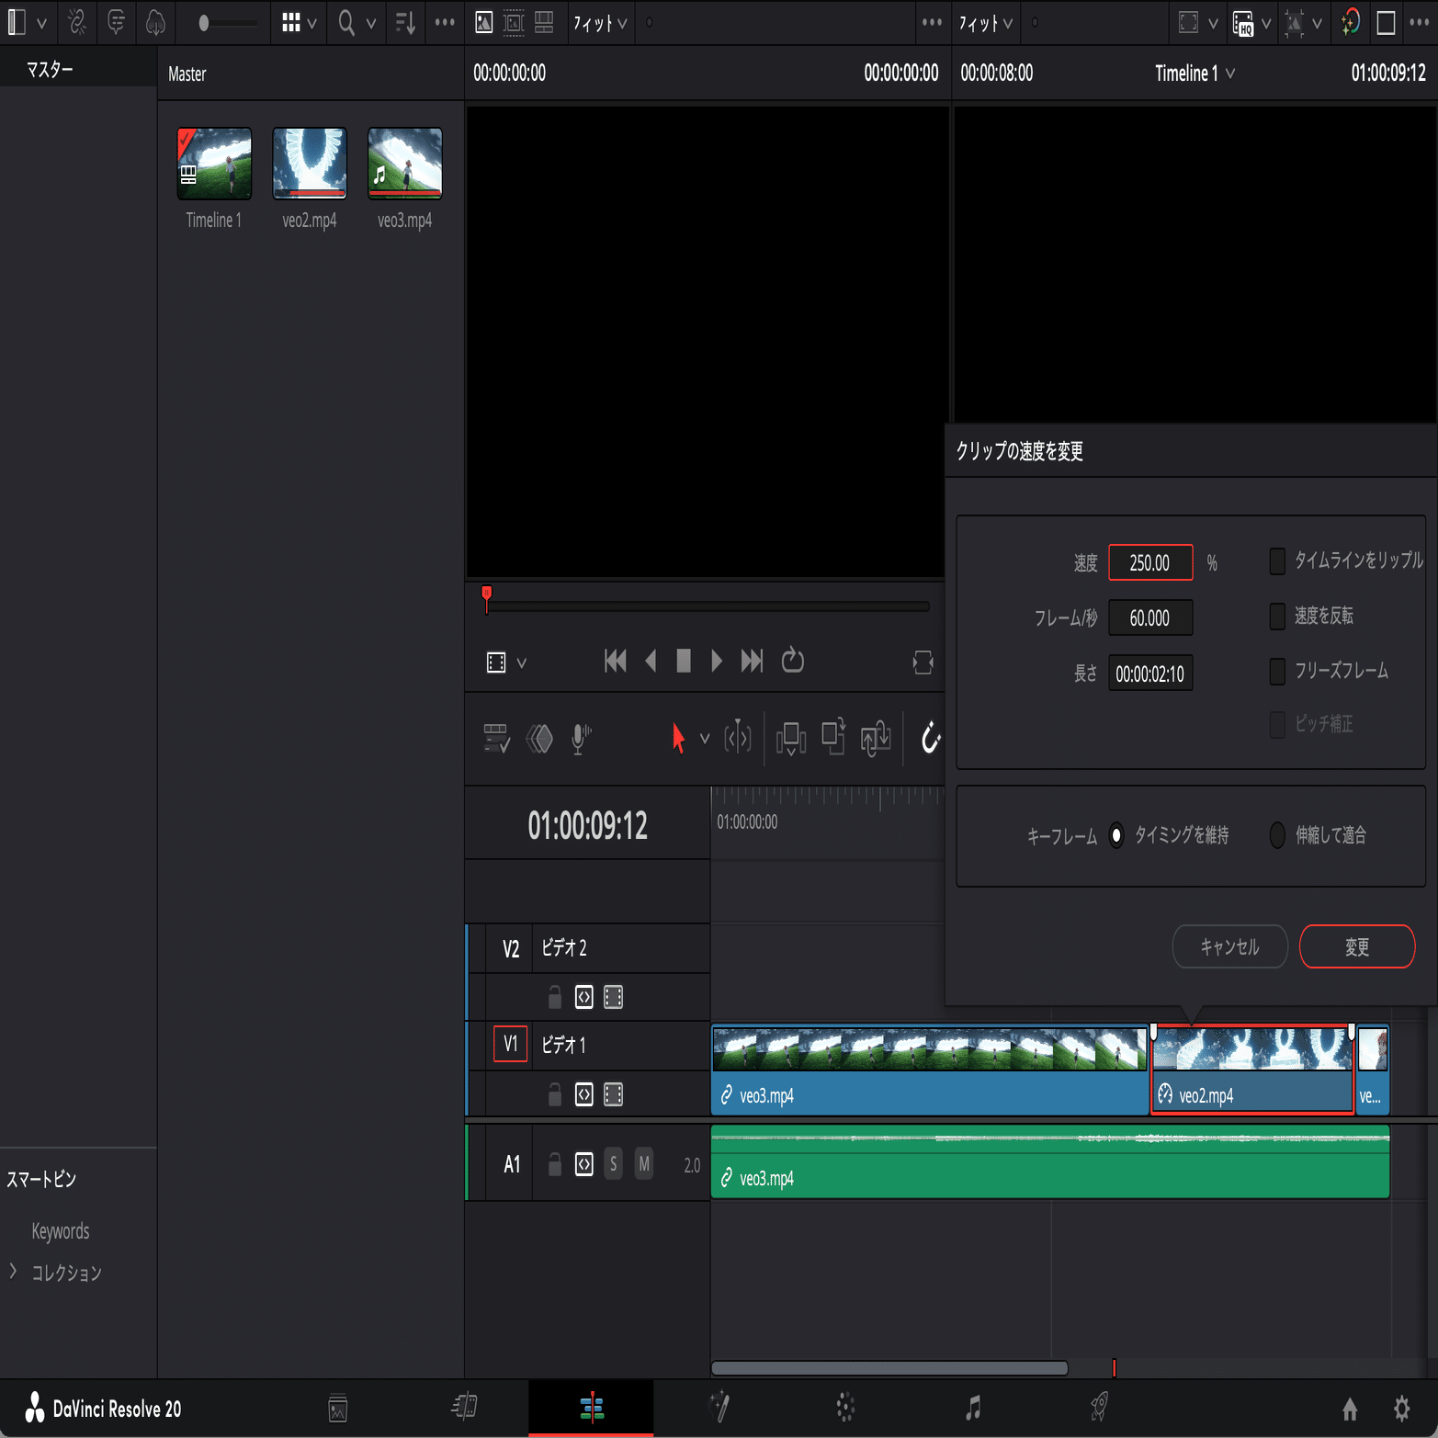Switch to the Cut page
The width and height of the screenshot is (1438, 1438).
coord(464,1406)
